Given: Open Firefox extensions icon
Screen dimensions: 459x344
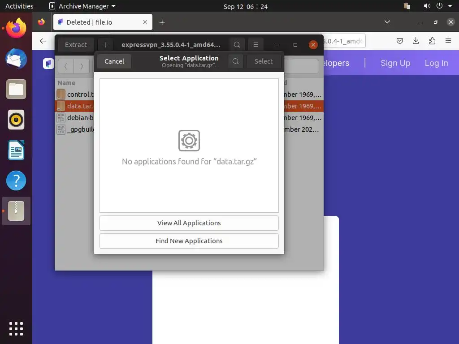Looking at the screenshot, I should pyautogui.click(x=432, y=41).
